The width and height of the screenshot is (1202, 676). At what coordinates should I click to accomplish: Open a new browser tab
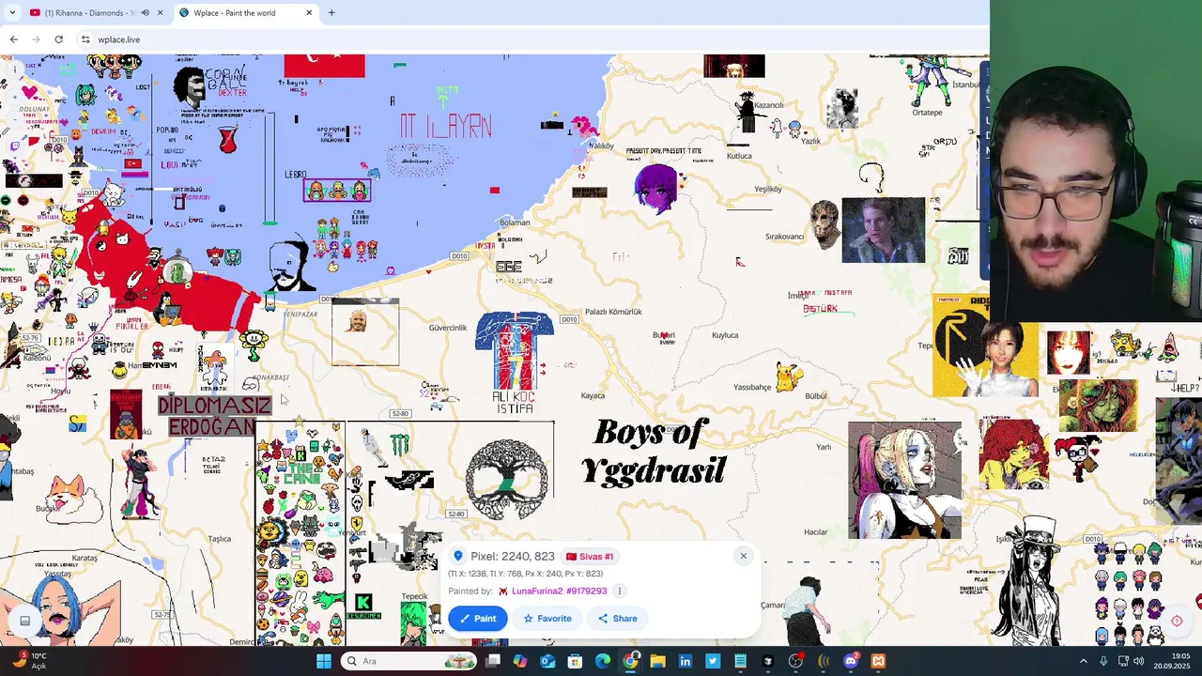pyautogui.click(x=331, y=13)
